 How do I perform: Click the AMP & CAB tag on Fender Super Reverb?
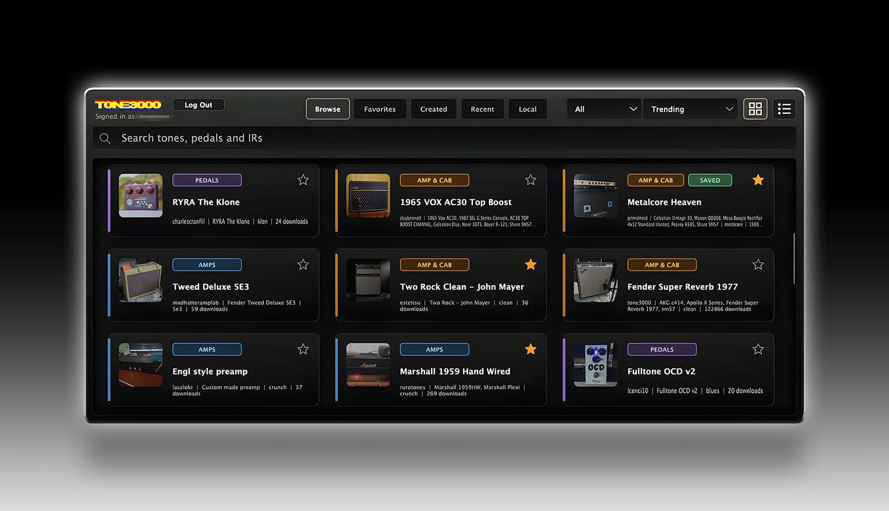pos(662,265)
